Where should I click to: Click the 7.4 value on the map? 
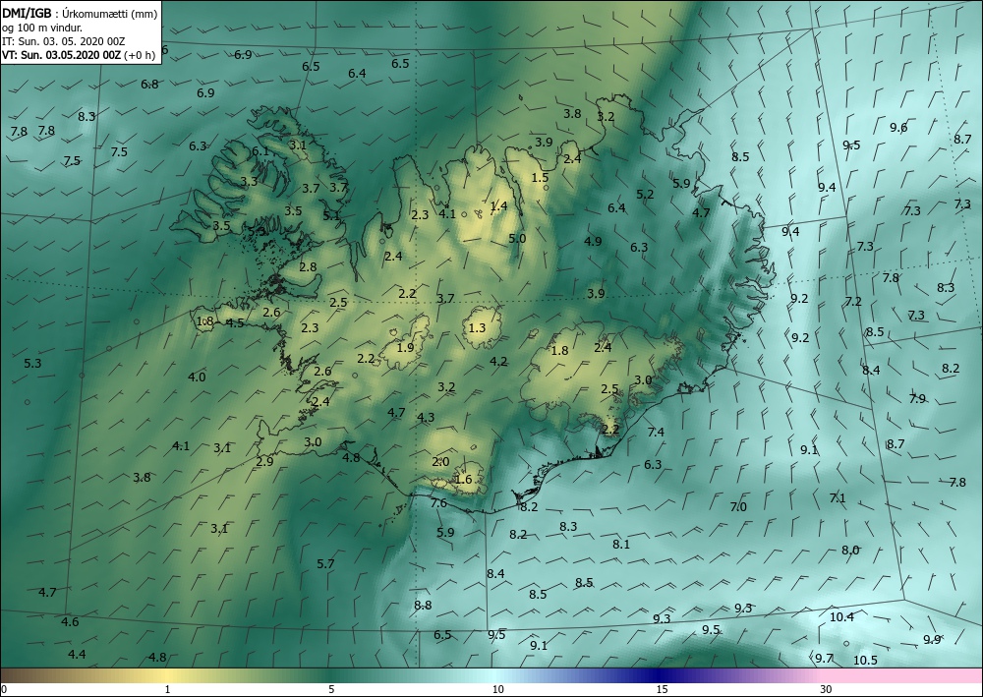tap(656, 432)
